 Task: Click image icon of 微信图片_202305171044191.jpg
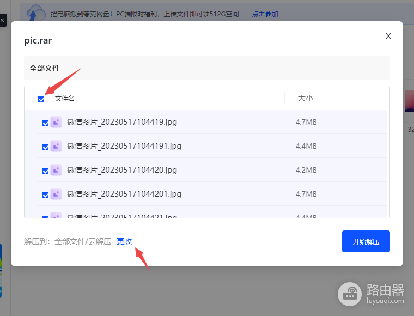pos(56,146)
